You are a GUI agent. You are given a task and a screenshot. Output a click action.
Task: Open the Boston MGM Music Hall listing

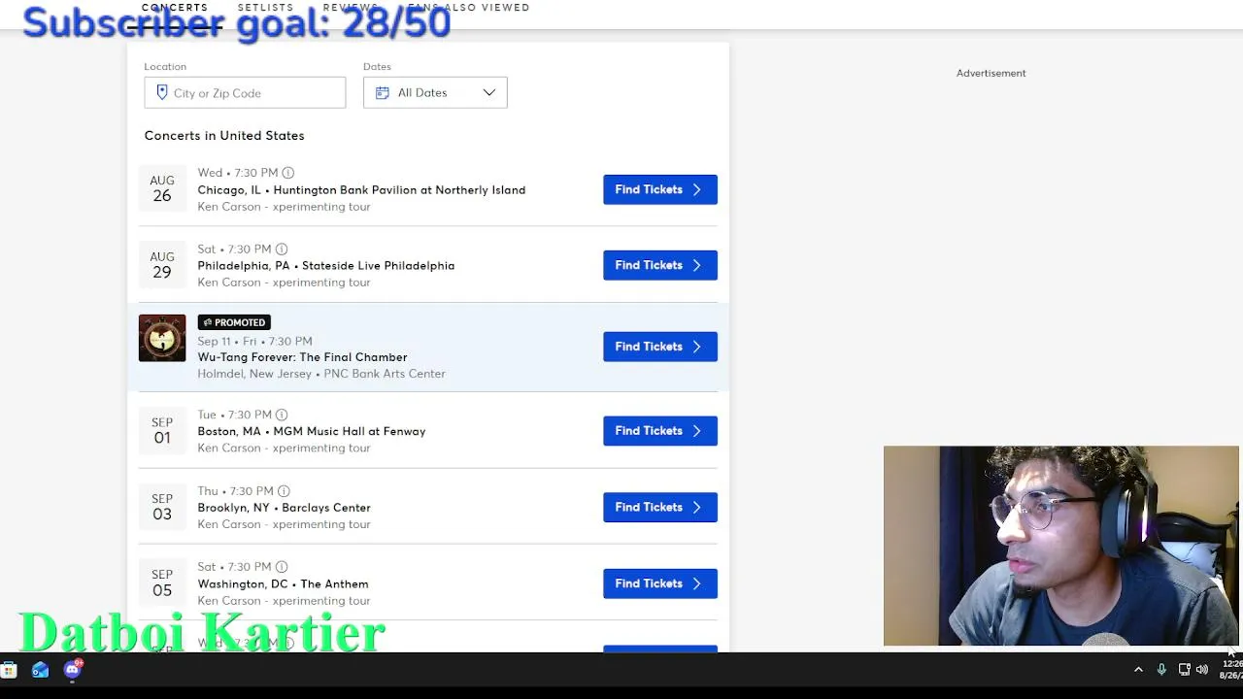[x=311, y=431]
